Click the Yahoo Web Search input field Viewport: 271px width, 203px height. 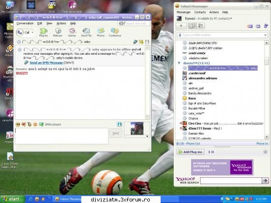point(231,181)
